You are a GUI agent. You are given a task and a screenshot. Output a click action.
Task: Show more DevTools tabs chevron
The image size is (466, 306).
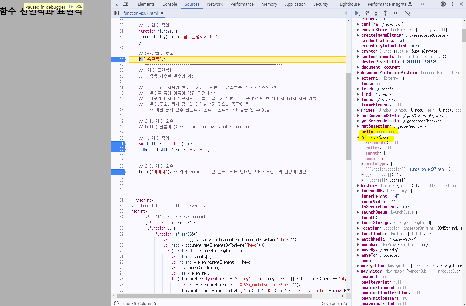[x=422, y=4]
